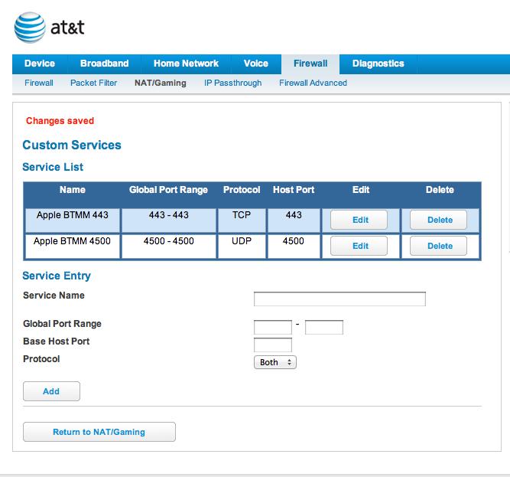
Task: Go to Packet Filter page
Action: pyautogui.click(x=94, y=83)
